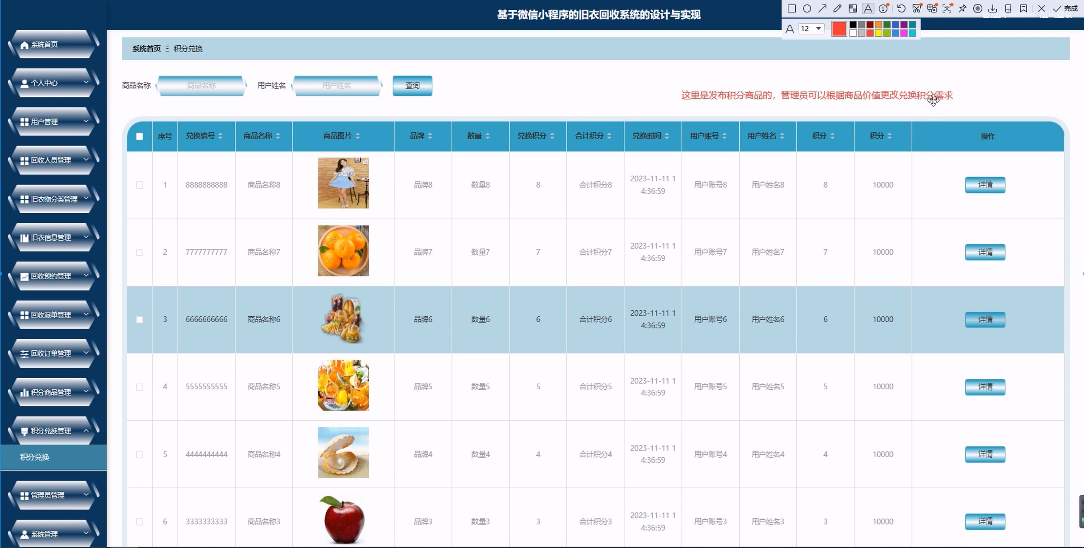Sort by 兑换编号 column arrows
The height and width of the screenshot is (548, 1084).
tap(220, 136)
